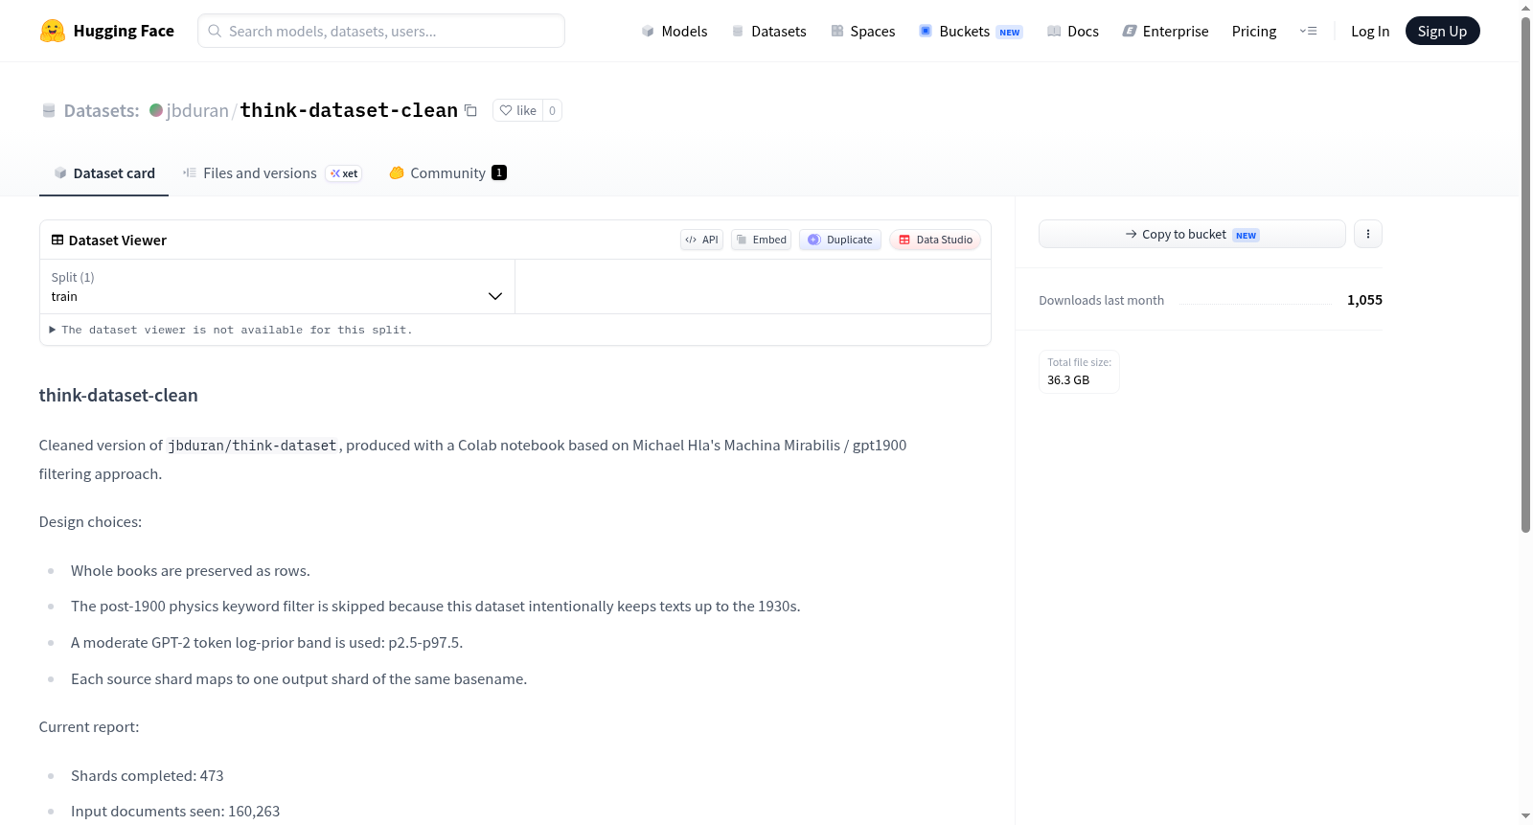Open the Docs page
Image resolution: width=1533 pixels, height=825 pixels.
[1072, 31]
